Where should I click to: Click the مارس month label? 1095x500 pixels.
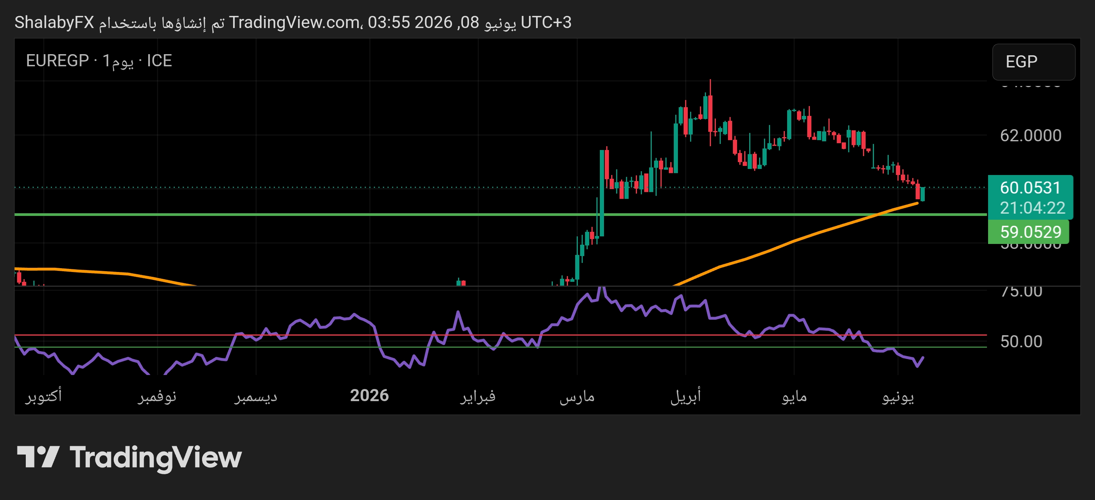click(x=577, y=397)
